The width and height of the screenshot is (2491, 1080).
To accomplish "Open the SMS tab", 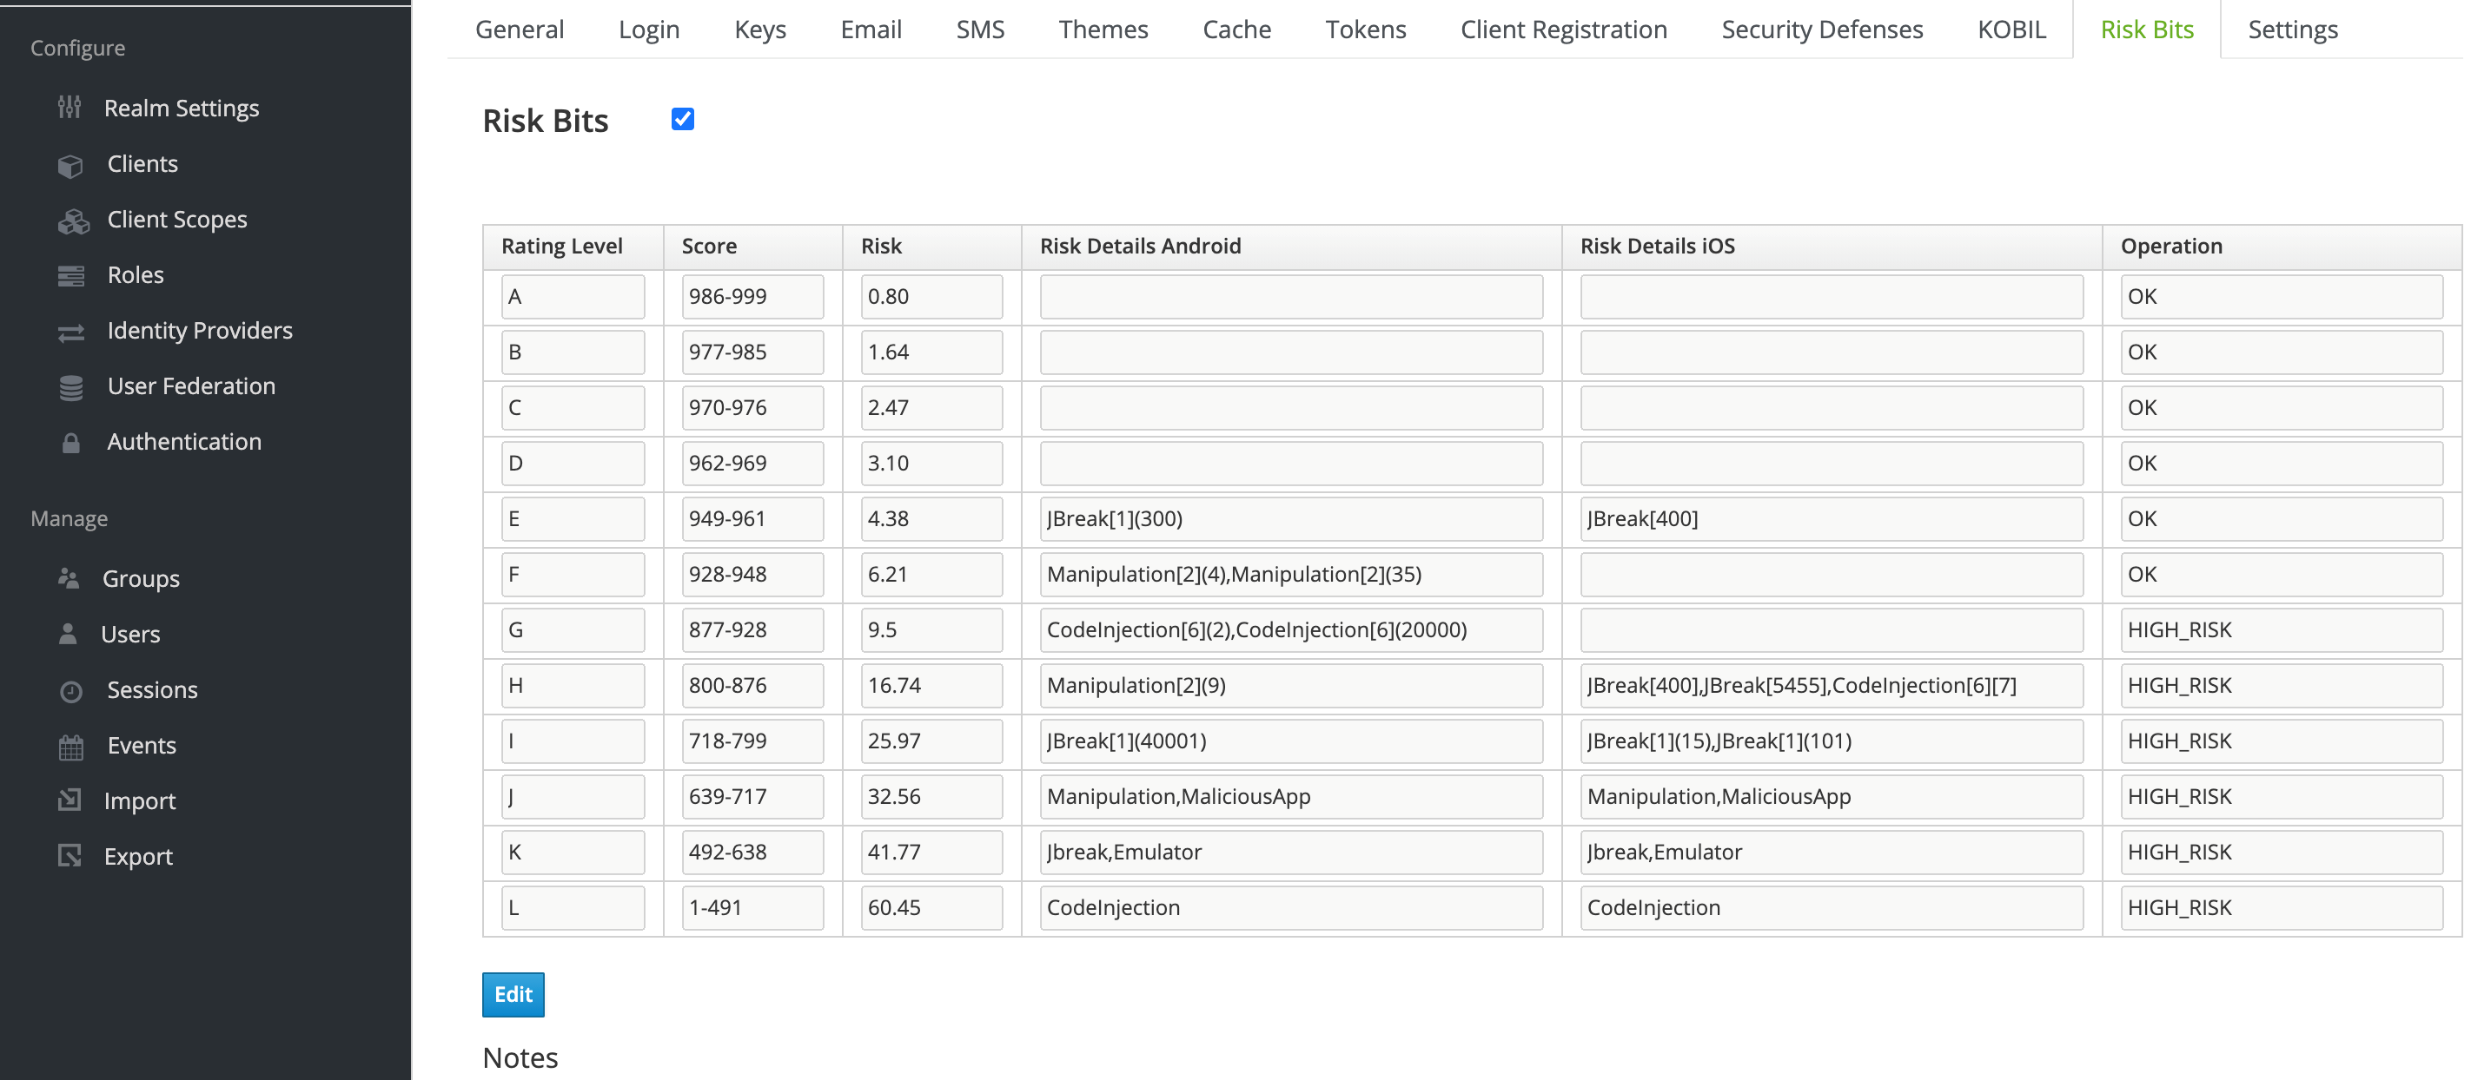I will (979, 29).
